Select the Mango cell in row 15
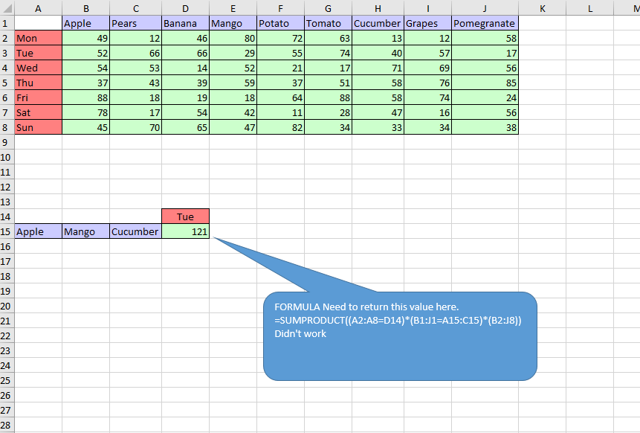The image size is (640, 433). [x=85, y=231]
